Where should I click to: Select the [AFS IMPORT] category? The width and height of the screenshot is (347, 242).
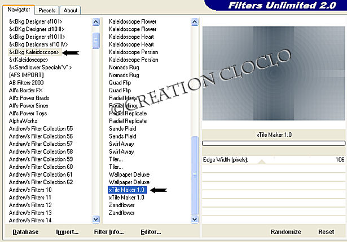coord(27,75)
